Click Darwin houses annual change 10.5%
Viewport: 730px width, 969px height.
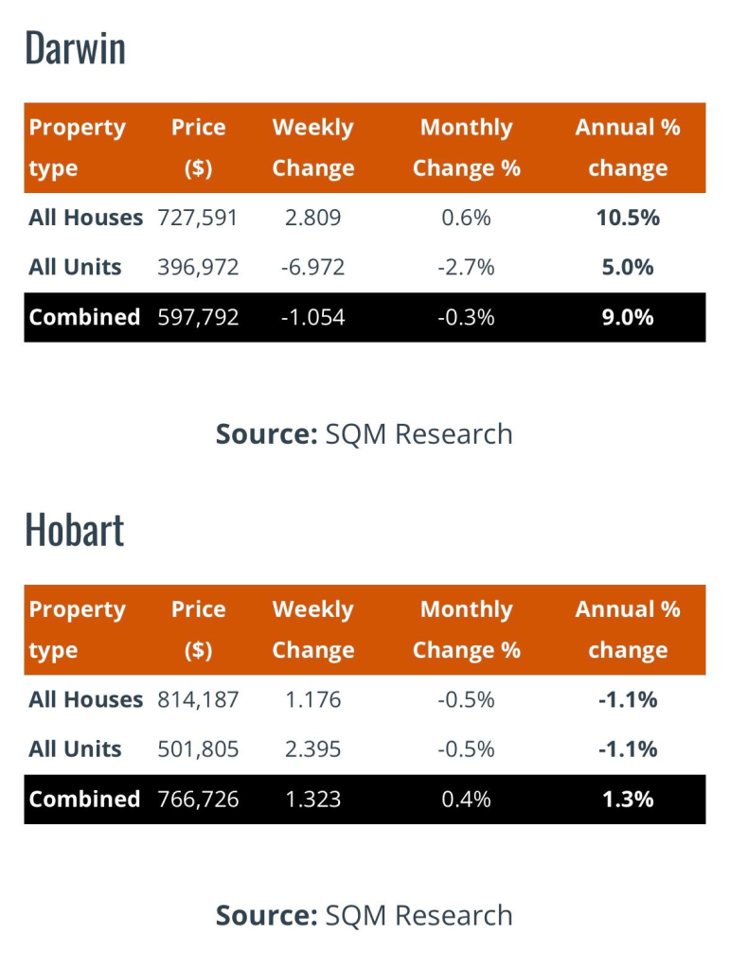tap(627, 218)
